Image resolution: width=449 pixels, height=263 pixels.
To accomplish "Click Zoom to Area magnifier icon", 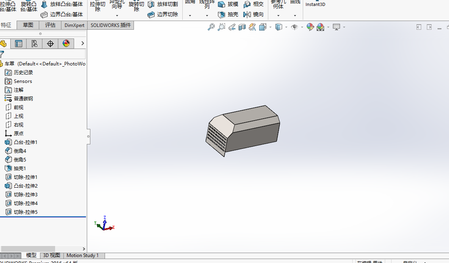I will [x=222, y=27].
